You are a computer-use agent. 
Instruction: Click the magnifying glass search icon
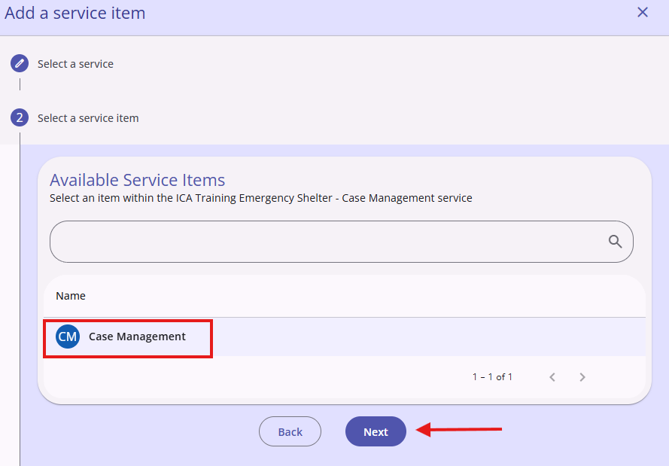pos(615,242)
